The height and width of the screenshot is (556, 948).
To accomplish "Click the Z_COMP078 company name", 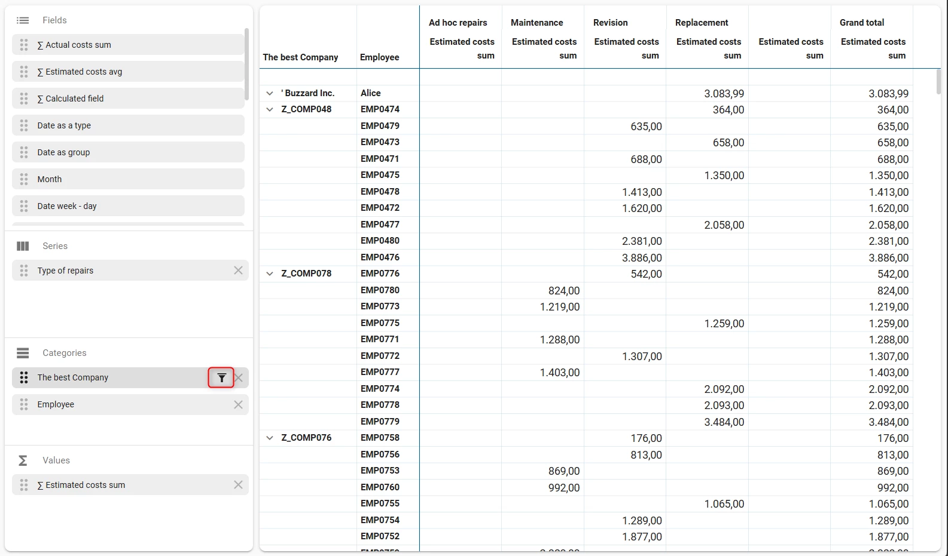I will click(x=306, y=274).
